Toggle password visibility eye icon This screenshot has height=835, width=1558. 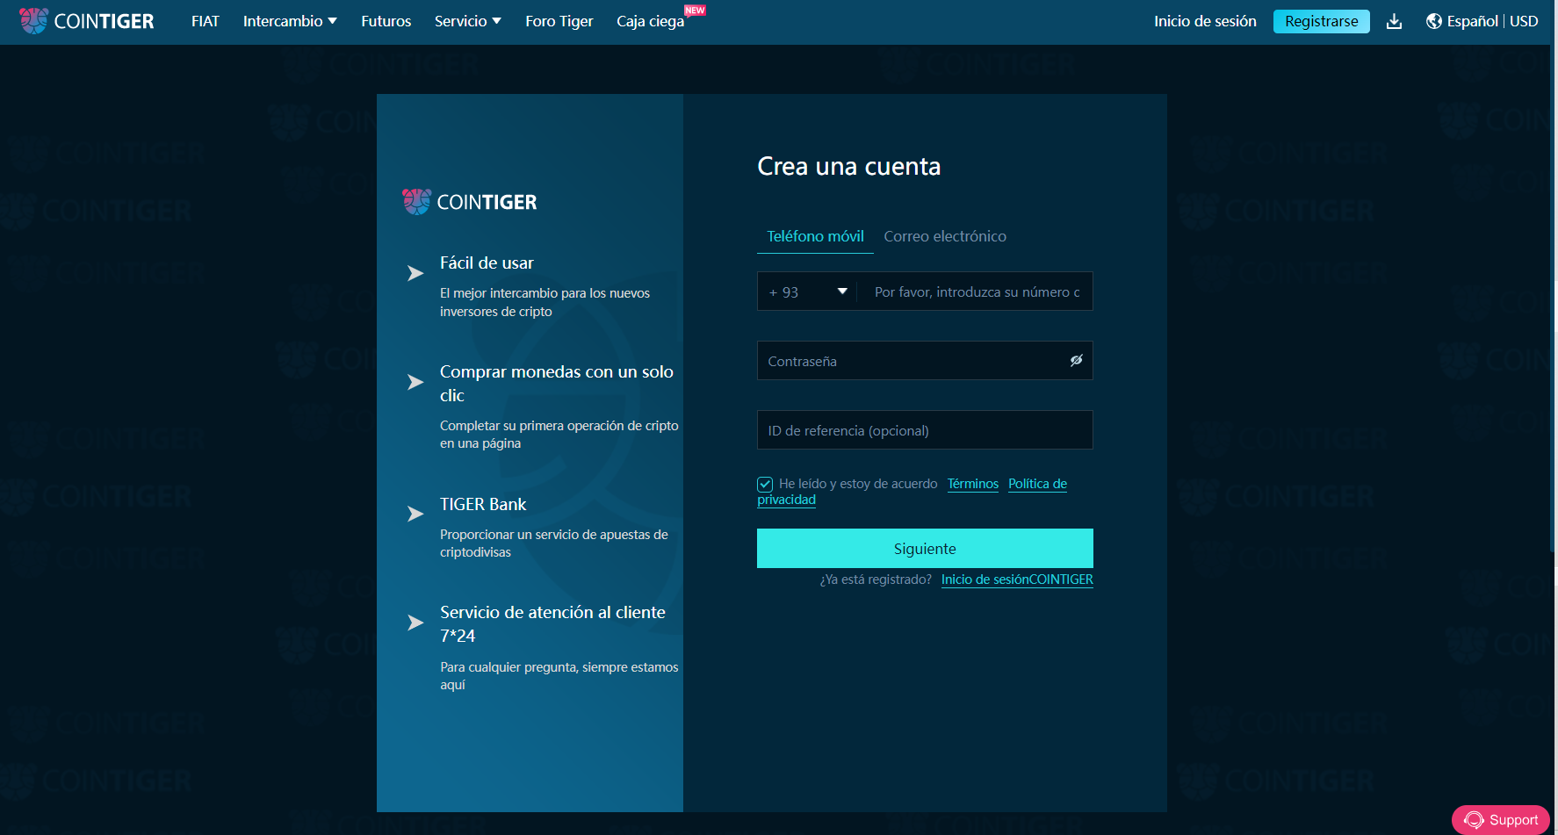(1076, 361)
